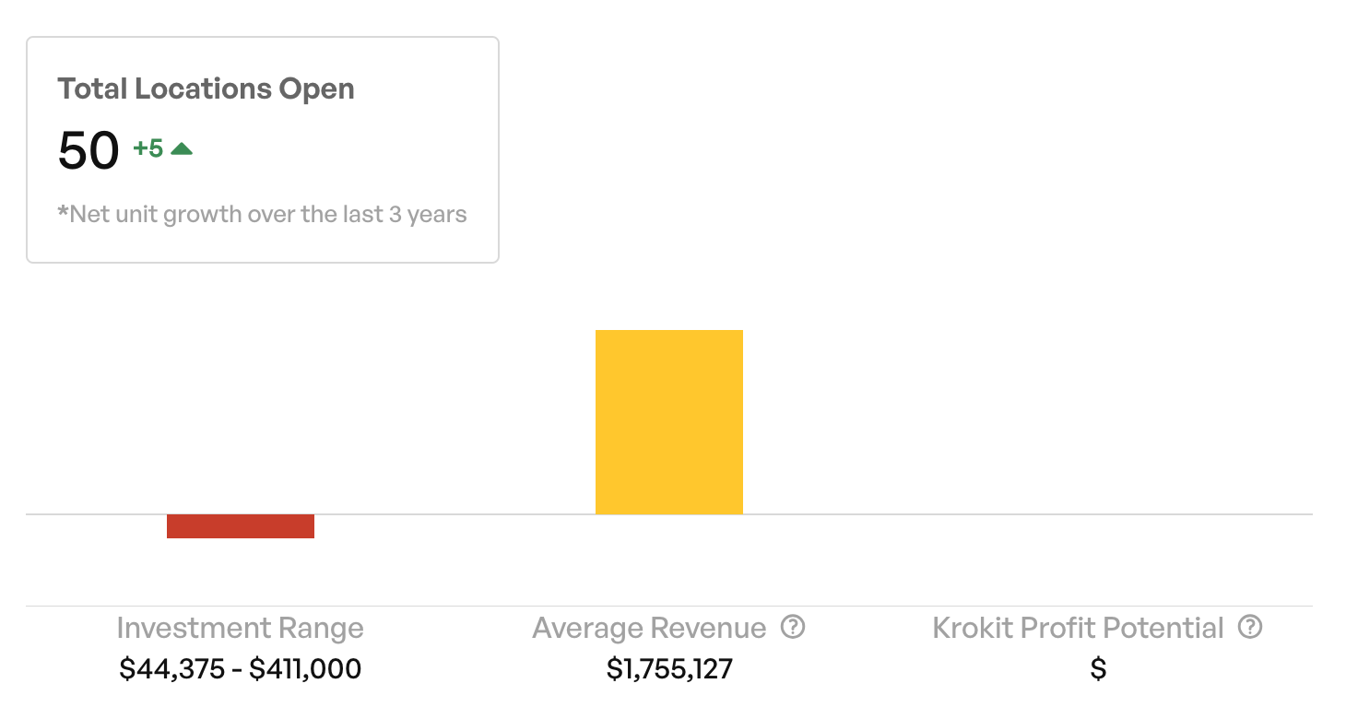The image size is (1346, 719).
Task: Click the Investment Range label
Action: coord(241,629)
